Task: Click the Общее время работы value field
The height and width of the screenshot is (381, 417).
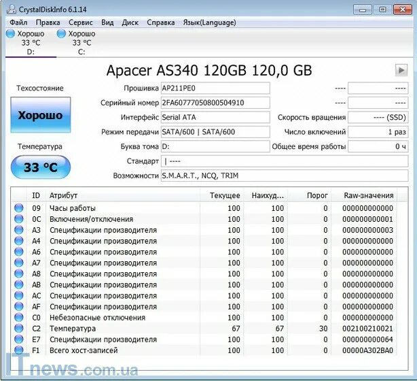Action: click(378, 146)
